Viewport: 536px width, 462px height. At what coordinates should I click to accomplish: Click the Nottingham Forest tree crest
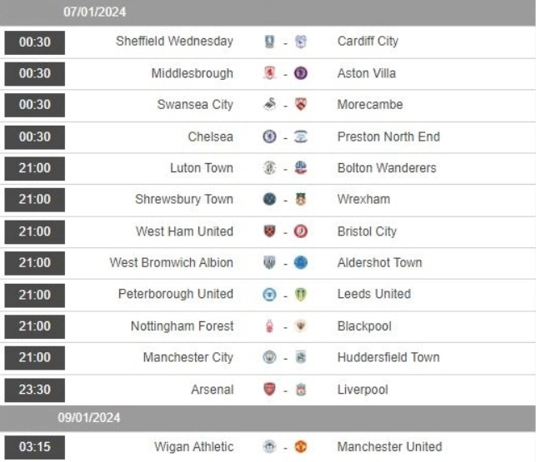[x=269, y=325]
